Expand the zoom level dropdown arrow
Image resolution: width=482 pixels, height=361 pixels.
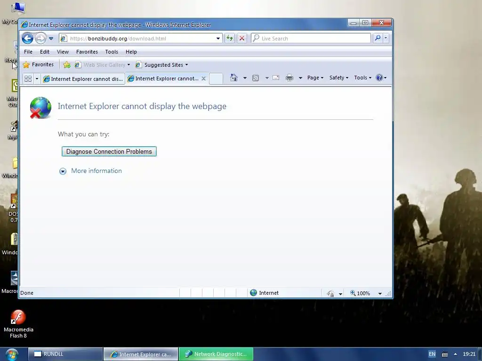(x=380, y=293)
